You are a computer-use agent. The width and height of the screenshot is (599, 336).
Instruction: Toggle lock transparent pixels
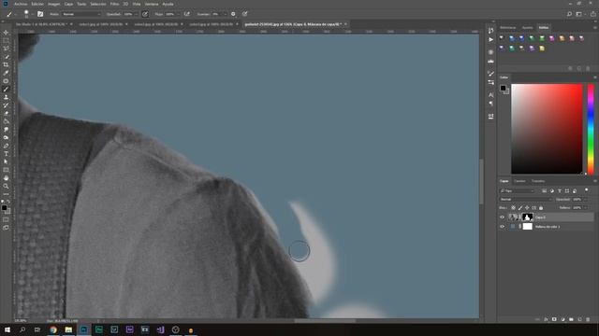(513, 208)
